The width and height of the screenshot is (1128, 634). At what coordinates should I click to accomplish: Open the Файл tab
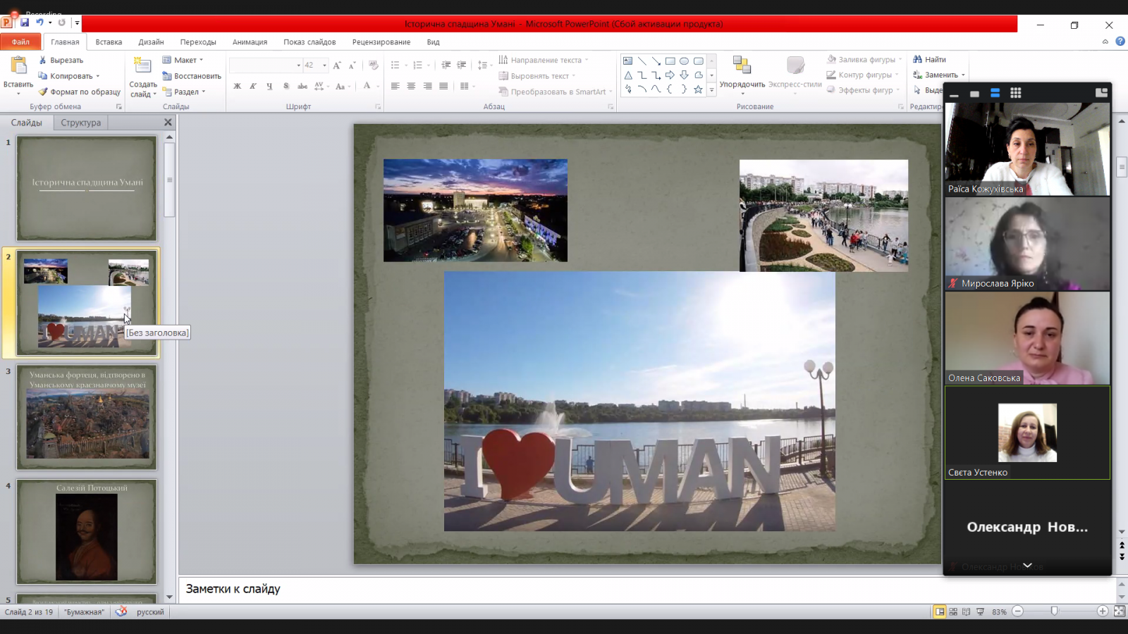[20, 42]
